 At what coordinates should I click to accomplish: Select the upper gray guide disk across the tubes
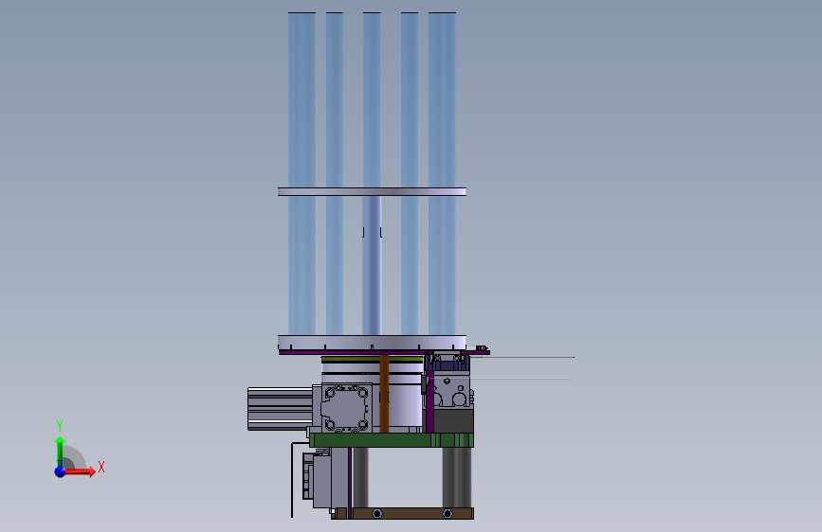coord(372,191)
